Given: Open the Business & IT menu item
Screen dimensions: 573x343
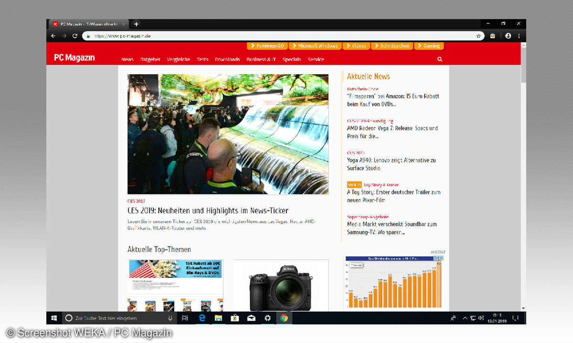Looking at the screenshot, I should (x=261, y=60).
